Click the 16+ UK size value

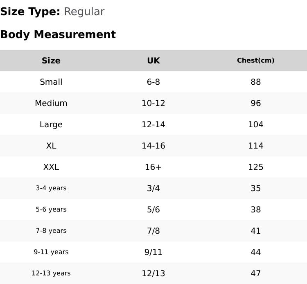(153, 167)
